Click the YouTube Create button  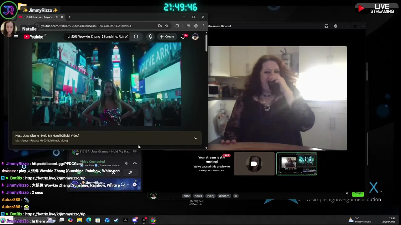[x=167, y=37]
